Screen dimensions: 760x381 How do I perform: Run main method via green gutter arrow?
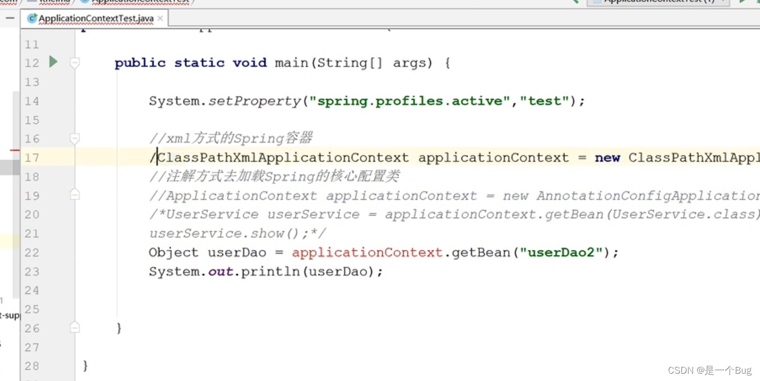click(x=53, y=62)
